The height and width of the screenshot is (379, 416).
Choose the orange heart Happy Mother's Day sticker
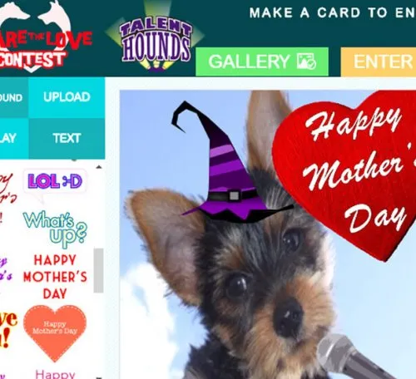pyautogui.click(x=55, y=333)
